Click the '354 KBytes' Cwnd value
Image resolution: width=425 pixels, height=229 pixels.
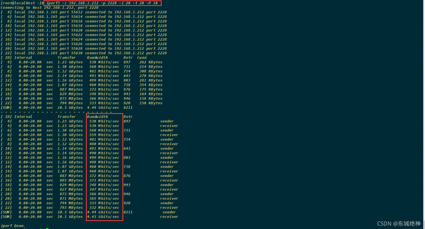[151, 85]
